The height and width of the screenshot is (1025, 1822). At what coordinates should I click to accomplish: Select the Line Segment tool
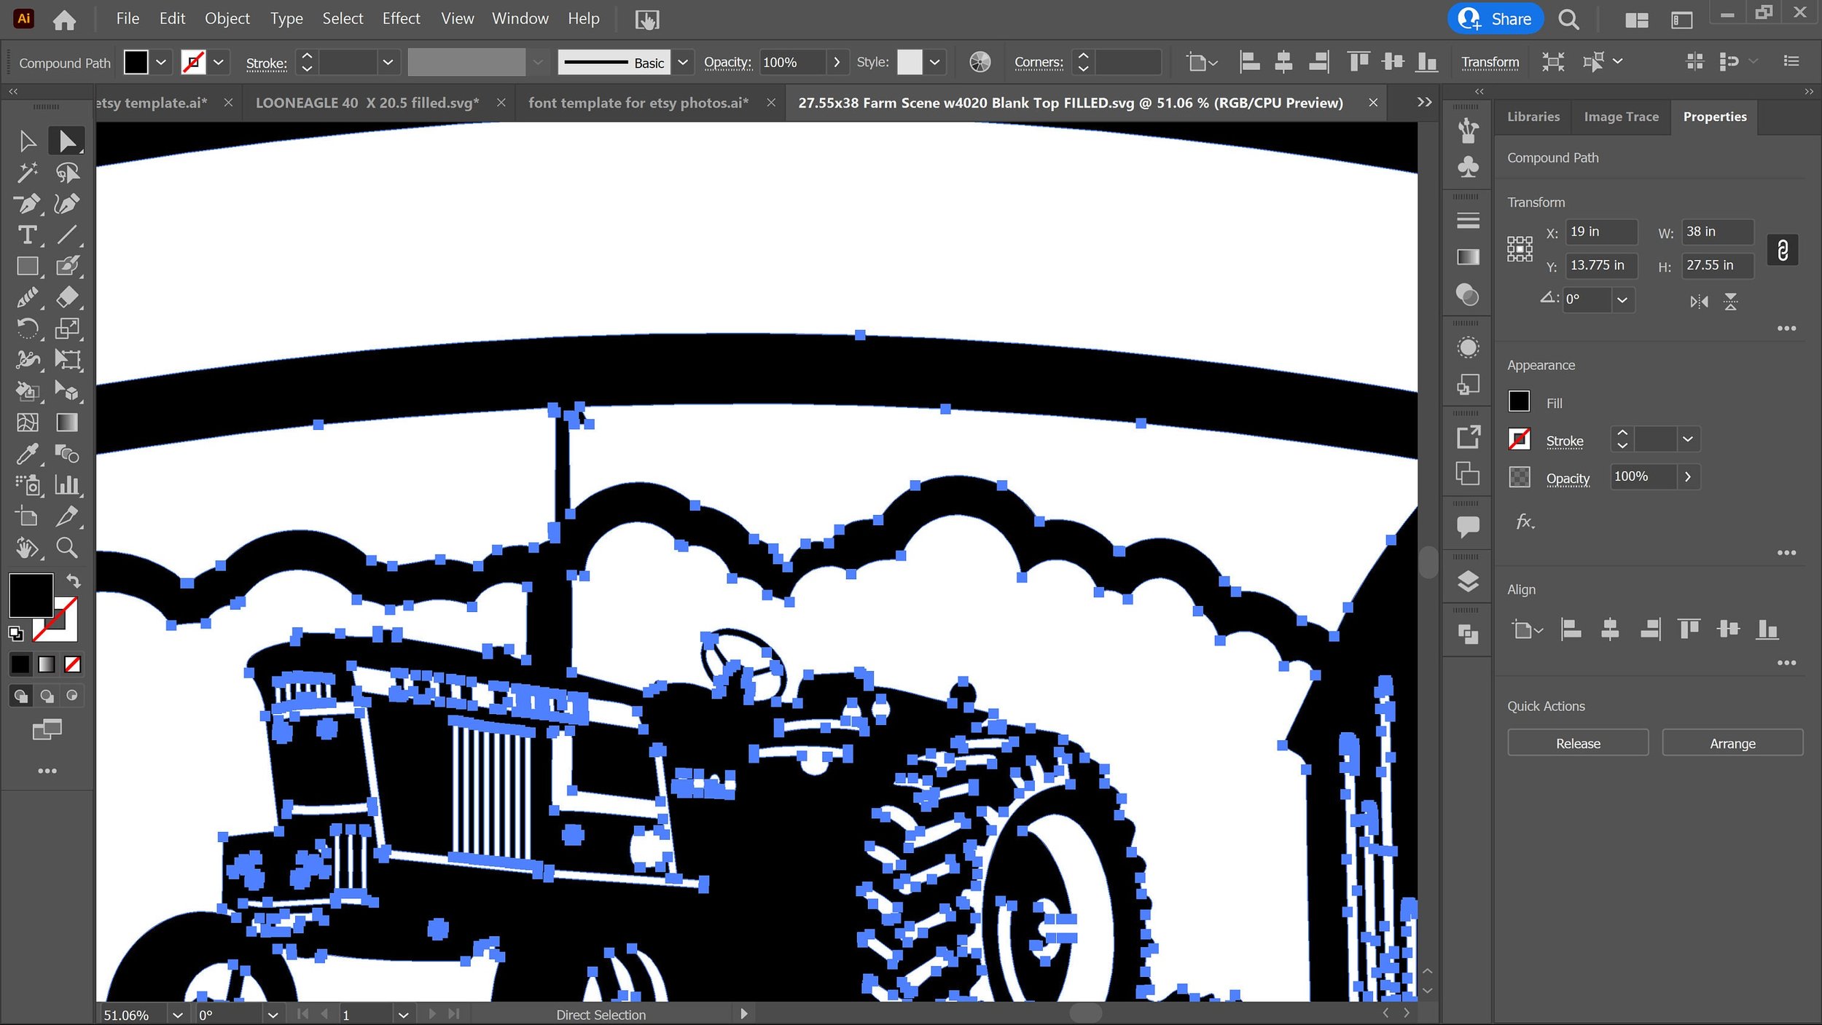66,235
